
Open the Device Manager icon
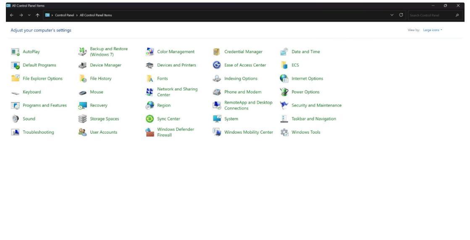point(82,65)
